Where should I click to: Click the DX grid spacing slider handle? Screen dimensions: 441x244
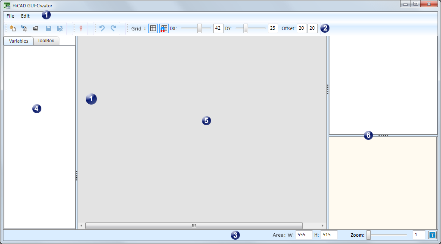coord(199,28)
